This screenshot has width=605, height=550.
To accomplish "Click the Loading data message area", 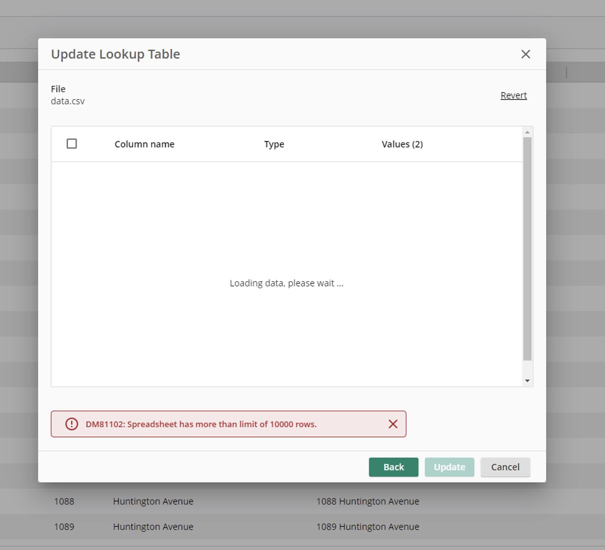I will (287, 283).
